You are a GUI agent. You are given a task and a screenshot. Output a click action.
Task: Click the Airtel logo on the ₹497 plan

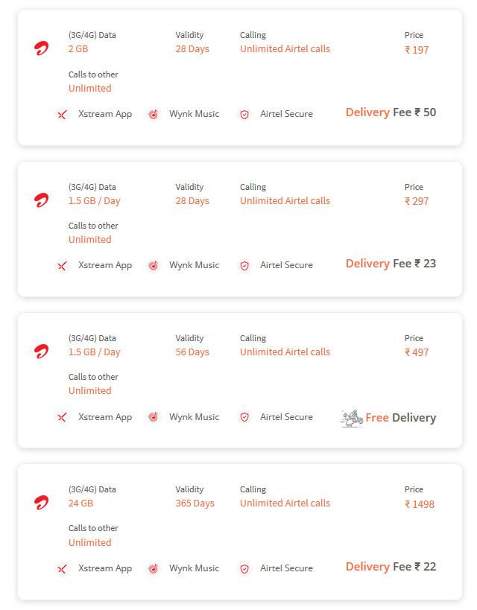coord(41,352)
